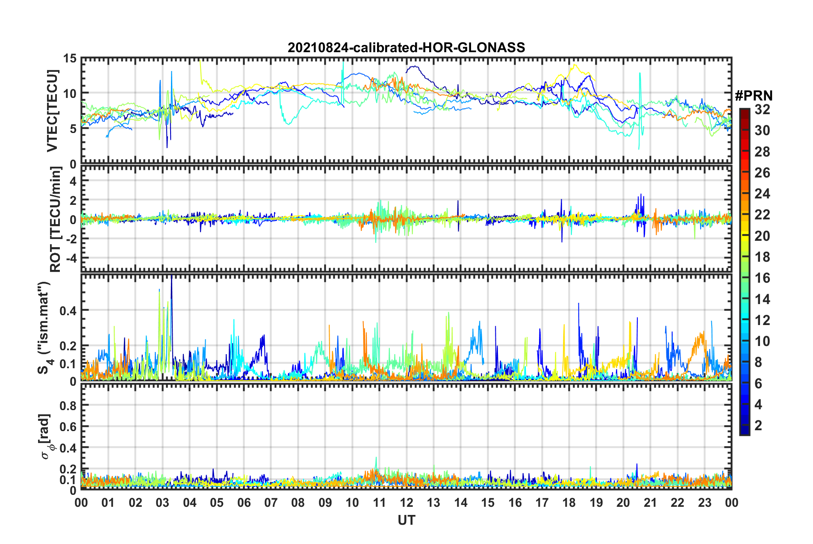Click UT axis hour label 23
Screen dimensions: 813x544
tap(705, 503)
